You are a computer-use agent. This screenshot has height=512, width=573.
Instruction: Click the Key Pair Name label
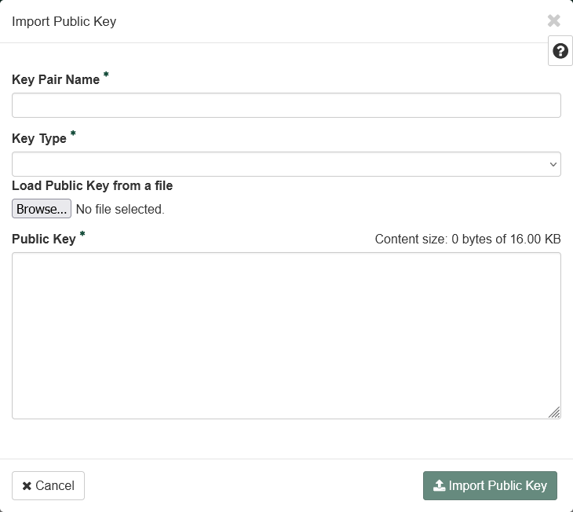[56, 80]
